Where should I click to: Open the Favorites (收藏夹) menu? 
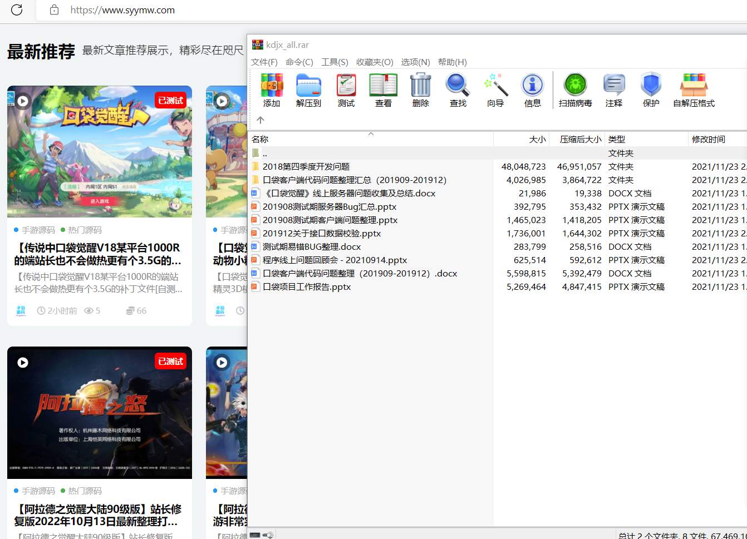point(375,62)
